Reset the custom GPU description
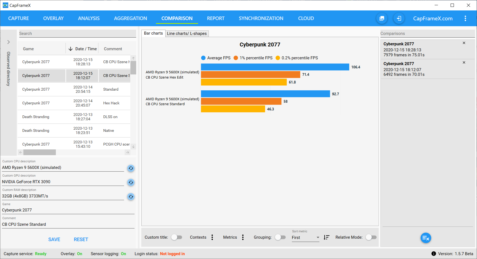This screenshot has height=259, width=477. tap(131, 182)
